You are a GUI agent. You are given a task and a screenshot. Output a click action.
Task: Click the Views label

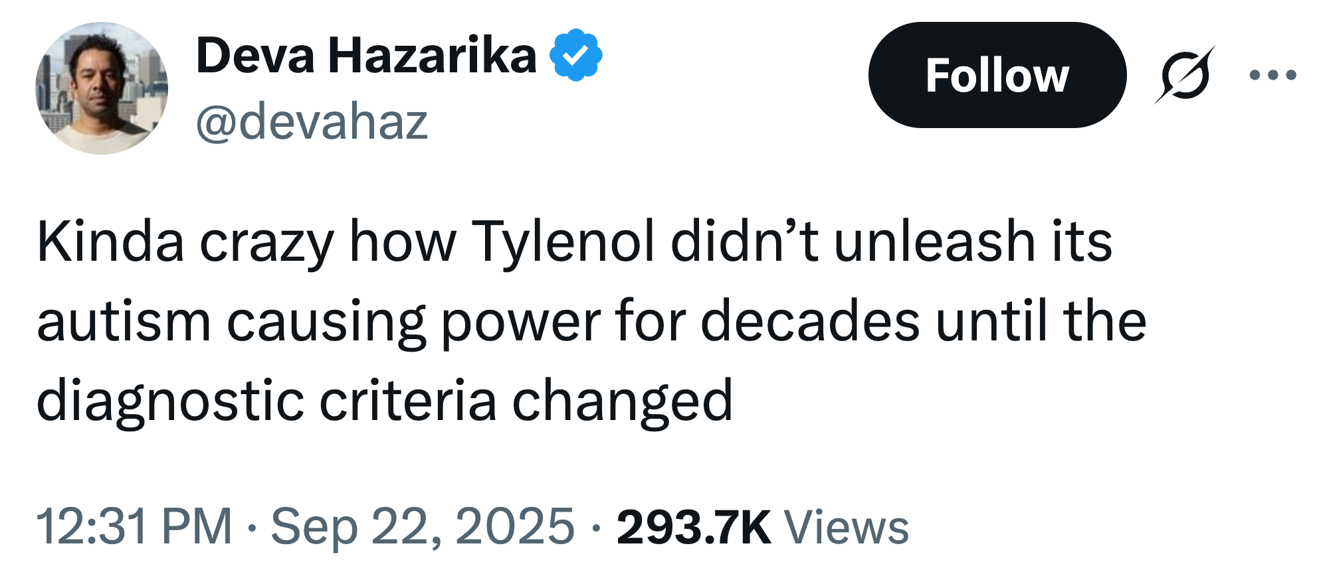(x=847, y=528)
